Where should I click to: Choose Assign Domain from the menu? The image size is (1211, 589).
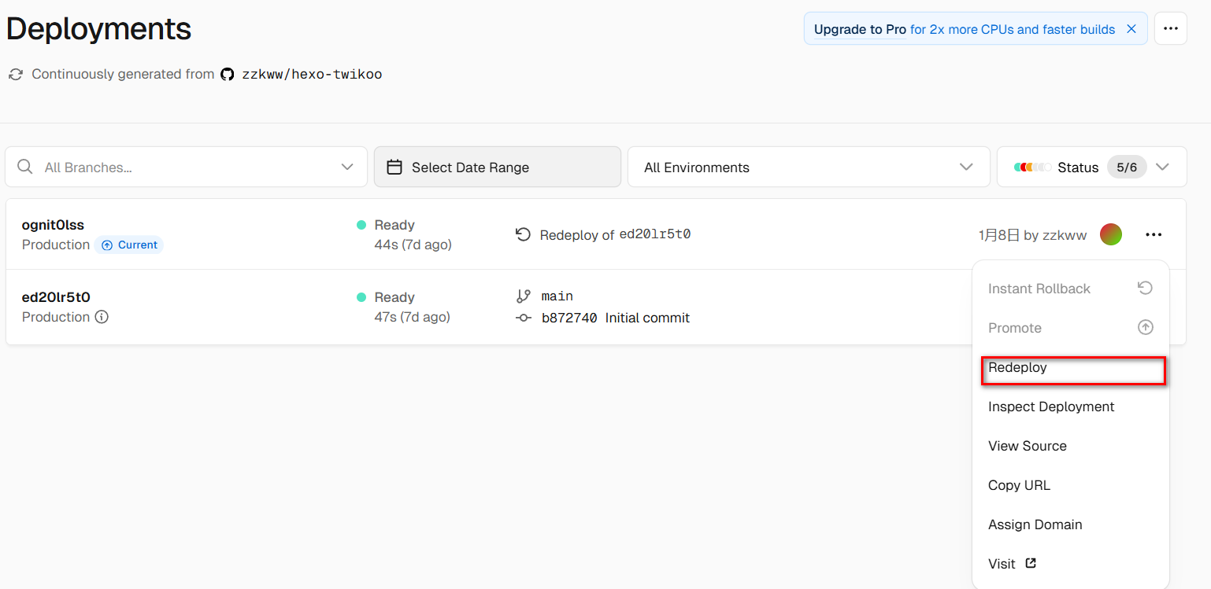click(1035, 525)
